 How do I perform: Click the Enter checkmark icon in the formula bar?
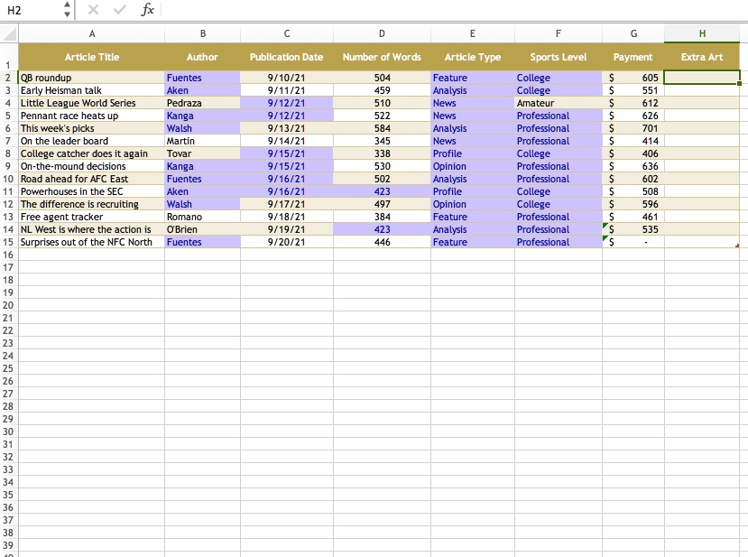pos(118,11)
